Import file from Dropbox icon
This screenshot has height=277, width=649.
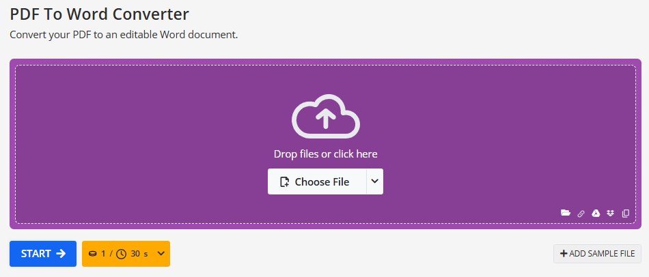611,213
